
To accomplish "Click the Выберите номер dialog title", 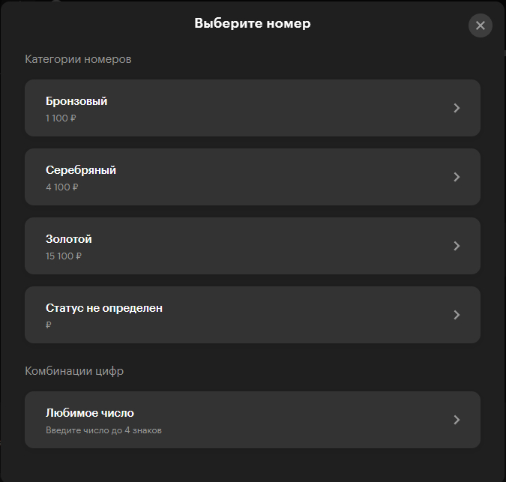I will pyautogui.click(x=253, y=23).
